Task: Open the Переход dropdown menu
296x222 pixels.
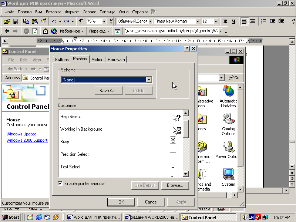Action: pyautogui.click(x=99, y=31)
